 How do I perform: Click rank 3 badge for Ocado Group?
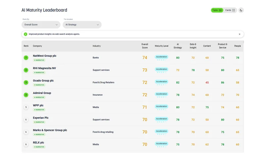pyautogui.click(x=26, y=82)
